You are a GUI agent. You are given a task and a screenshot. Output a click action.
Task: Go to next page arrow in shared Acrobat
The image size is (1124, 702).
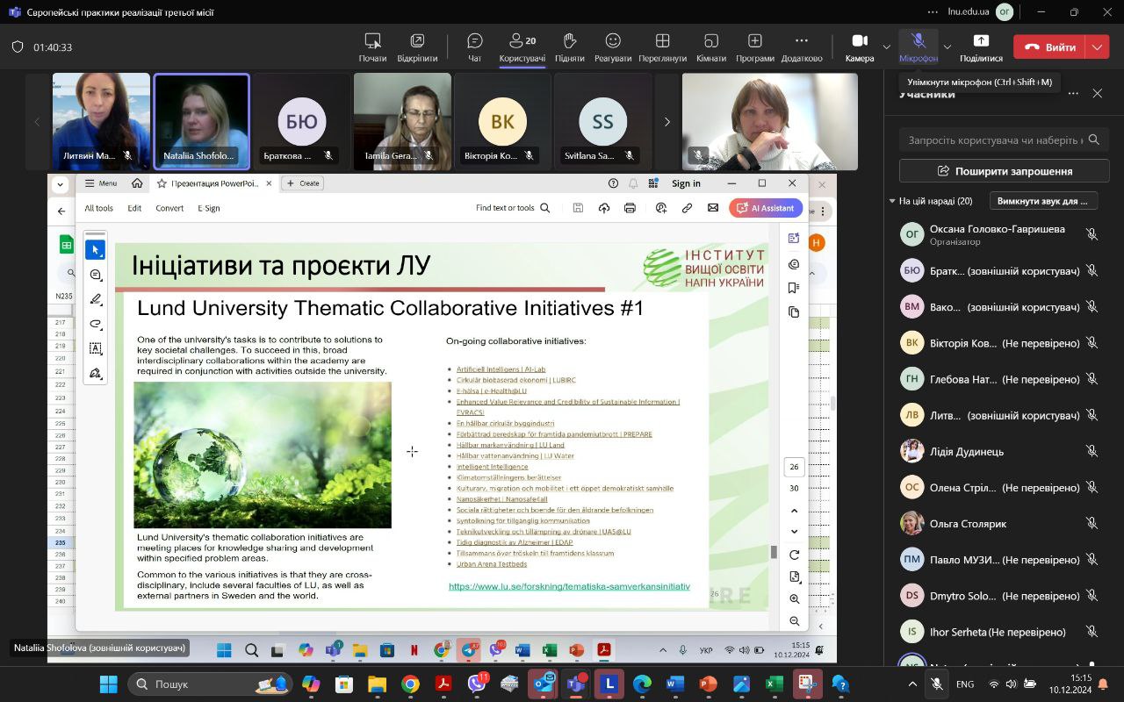794,531
